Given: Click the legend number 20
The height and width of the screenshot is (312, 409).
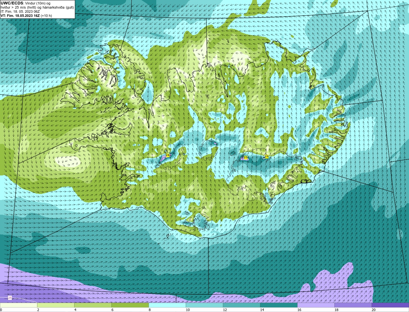Looking at the screenshot, I should tap(373, 310).
